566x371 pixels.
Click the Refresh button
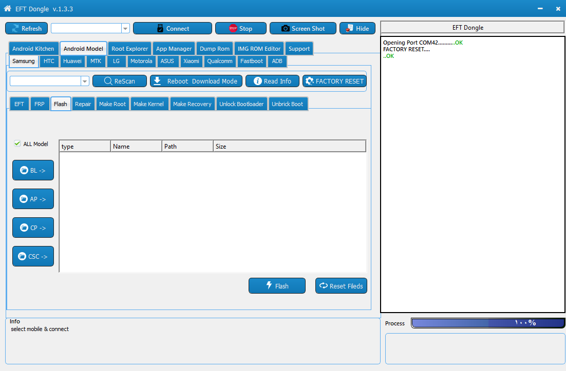pyautogui.click(x=26, y=29)
